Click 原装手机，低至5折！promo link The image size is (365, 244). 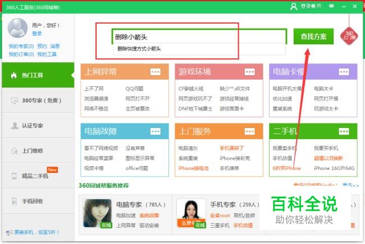pyautogui.click(x=36, y=232)
